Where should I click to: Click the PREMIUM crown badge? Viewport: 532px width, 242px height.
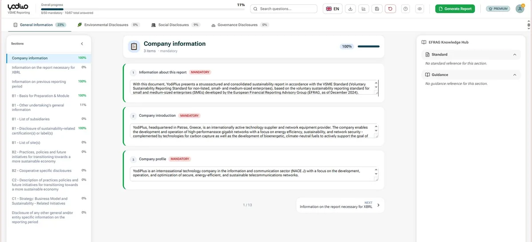498,9
